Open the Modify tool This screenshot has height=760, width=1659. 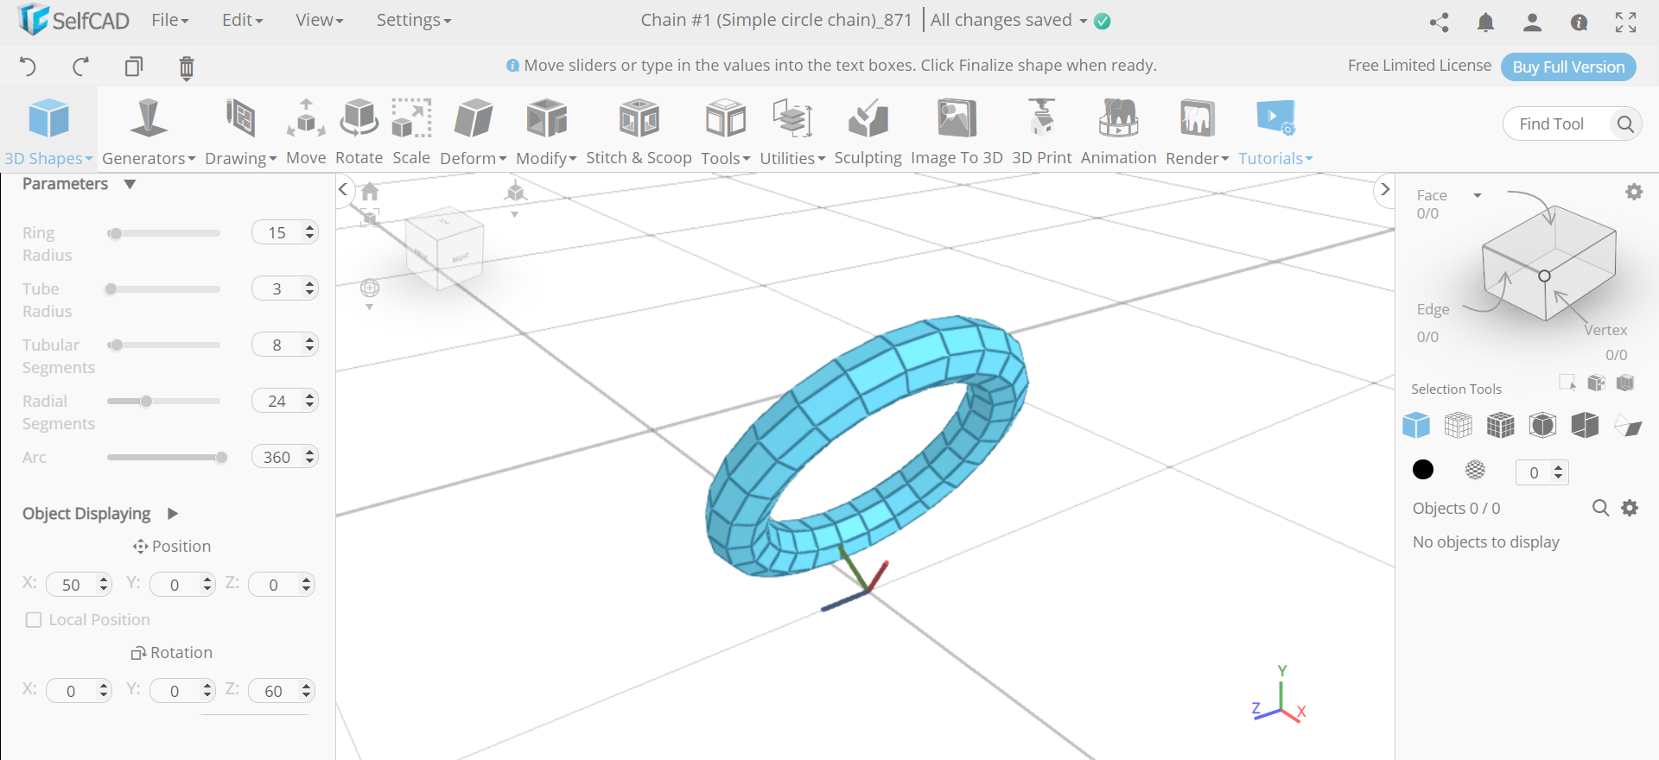pos(546,131)
